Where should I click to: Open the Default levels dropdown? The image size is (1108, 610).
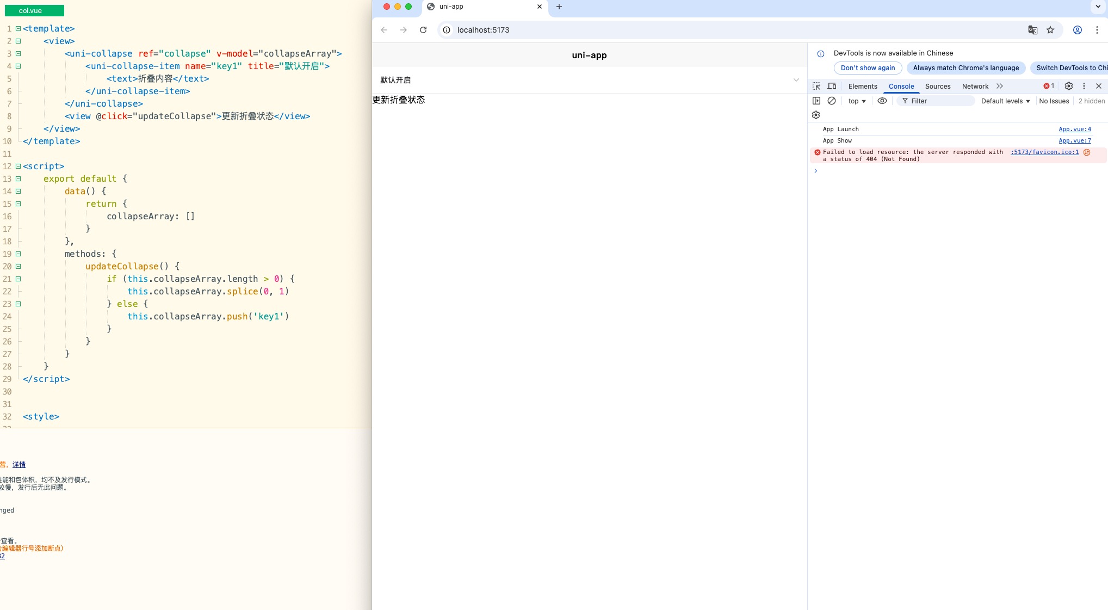click(x=1005, y=101)
